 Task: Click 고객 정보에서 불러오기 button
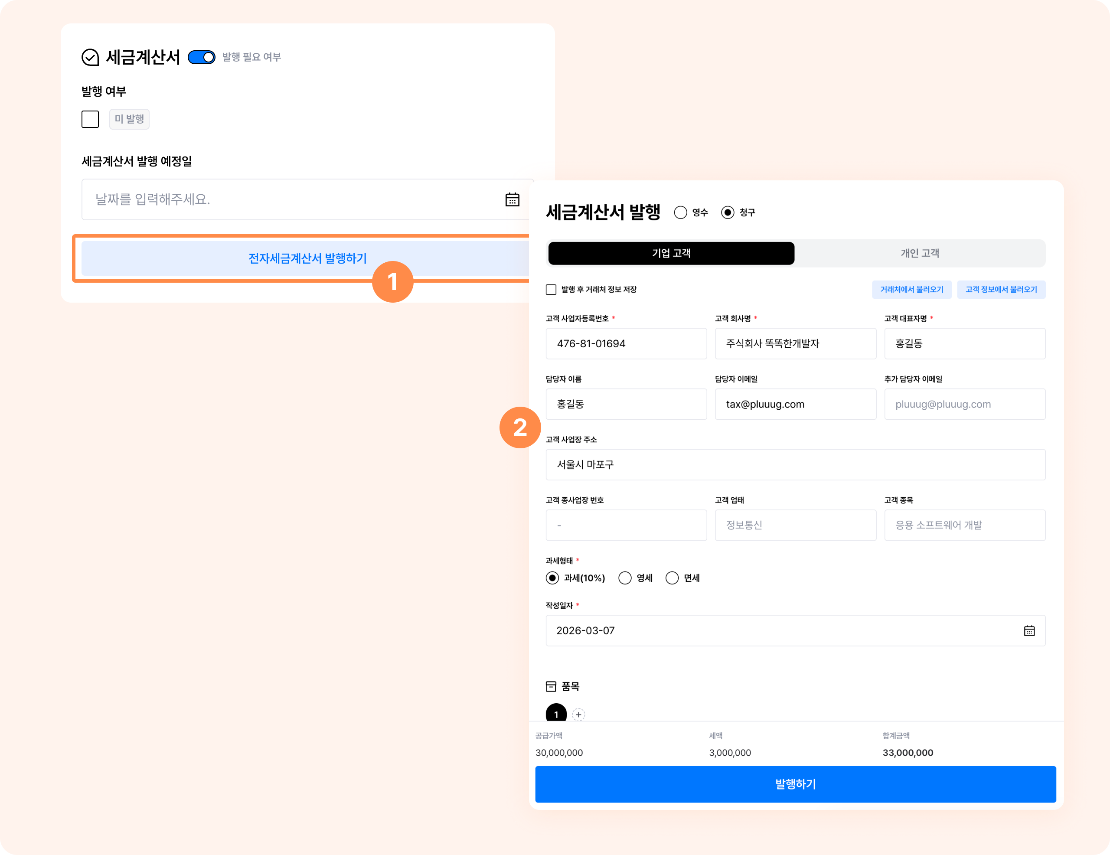click(x=1001, y=290)
